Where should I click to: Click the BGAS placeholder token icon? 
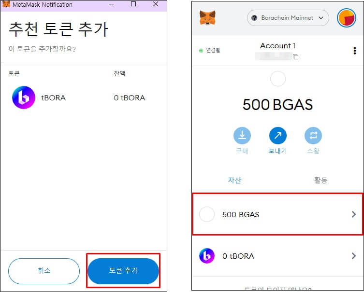[206, 214]
